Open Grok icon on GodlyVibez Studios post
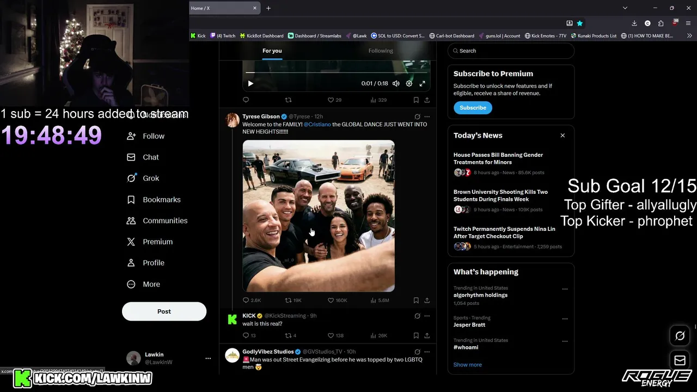 click(x=417, y=352)
